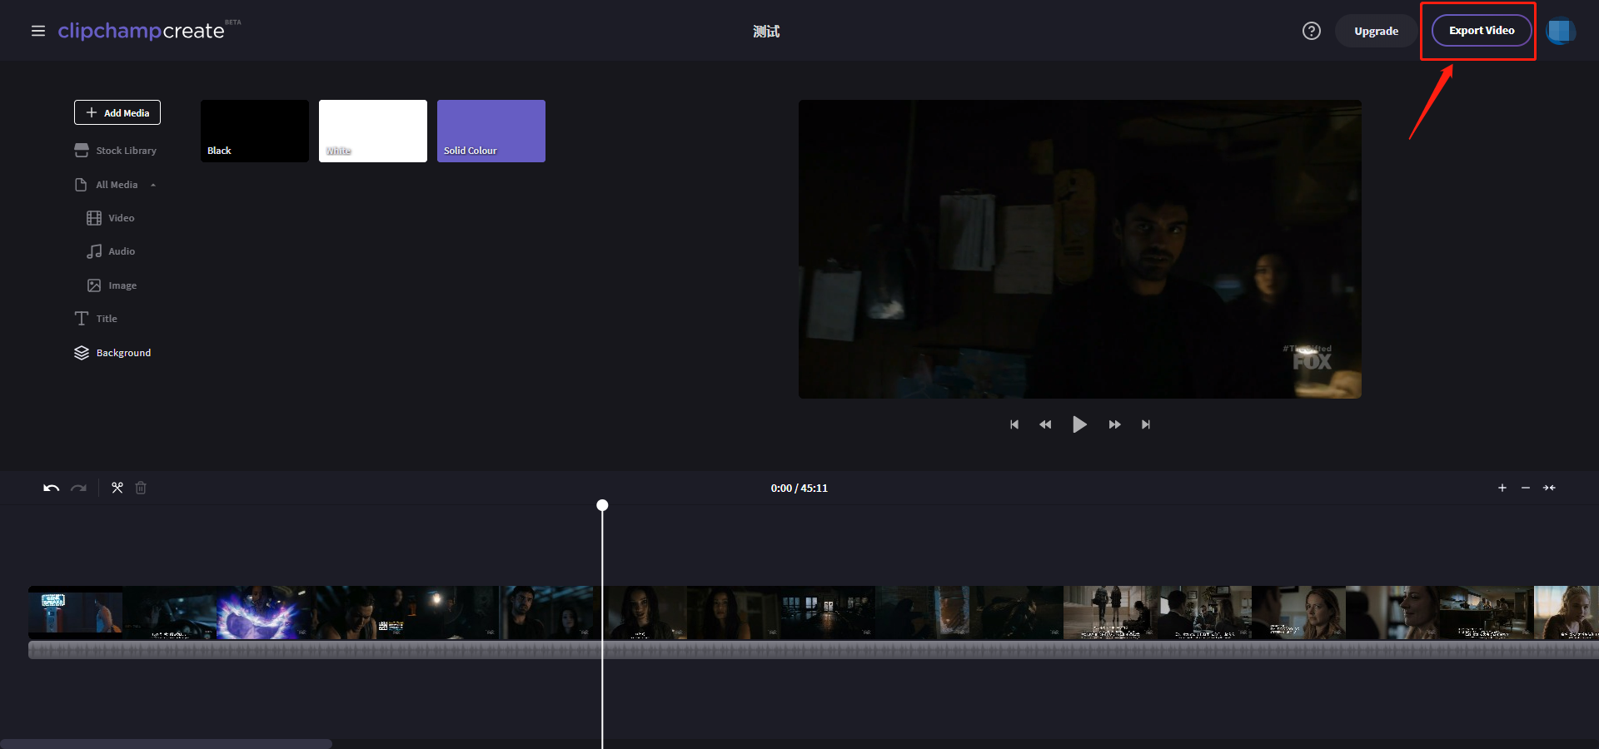The image size is (1599, 749).
Task: Click the Export Video button
Action: 1481,31
